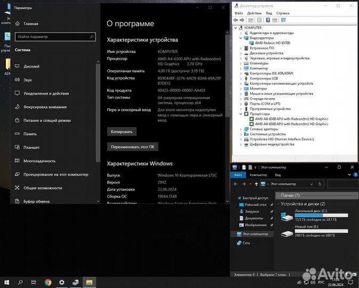Click the Копировать button
The image size is (359, 288).
[122, 132]
